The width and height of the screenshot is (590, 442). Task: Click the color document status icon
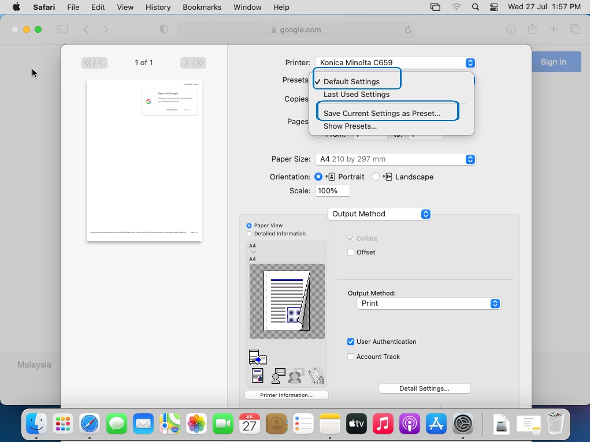258,376
